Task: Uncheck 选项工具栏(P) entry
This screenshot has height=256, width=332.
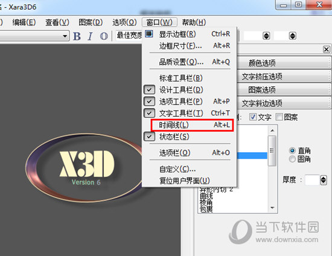Action: click(190, 101)
